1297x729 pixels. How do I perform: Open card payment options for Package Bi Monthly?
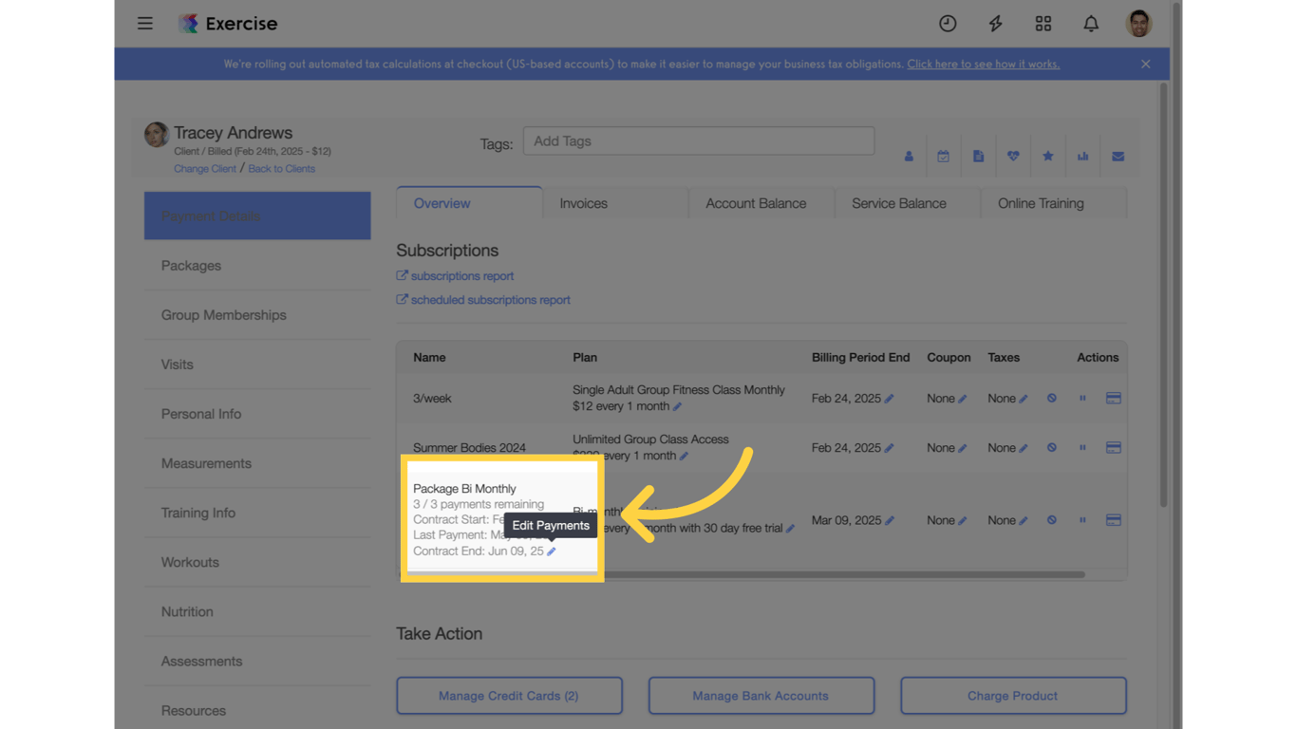1113,519
